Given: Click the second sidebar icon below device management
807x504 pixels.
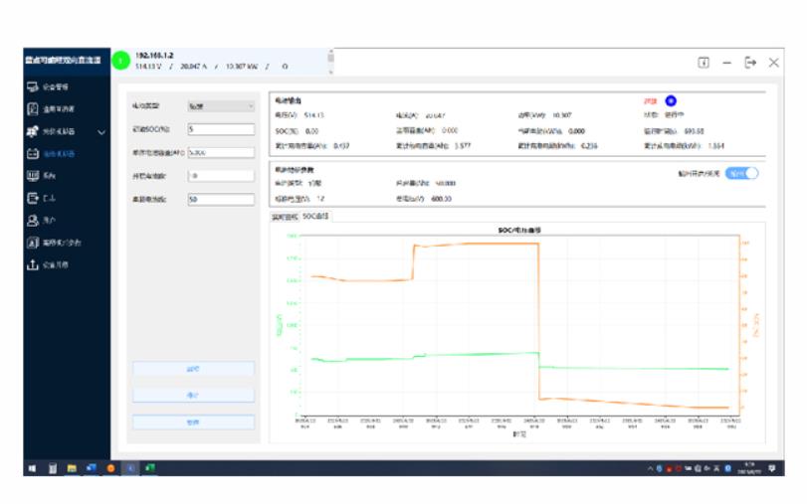Looking at the screenshot, I should [x=33, y=108].
